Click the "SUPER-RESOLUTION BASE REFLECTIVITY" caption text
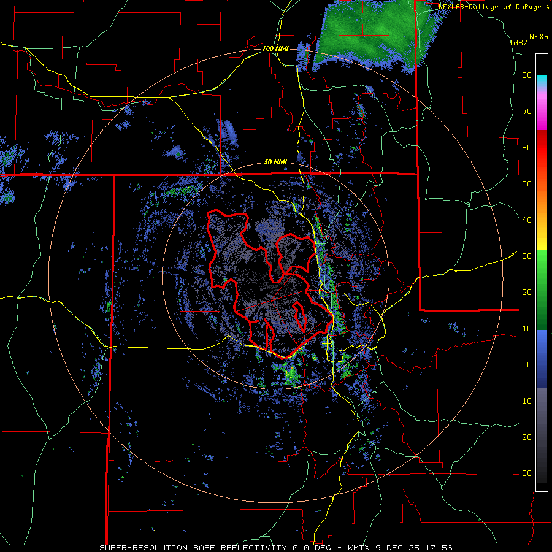552x552 pixels. [193, 548]
